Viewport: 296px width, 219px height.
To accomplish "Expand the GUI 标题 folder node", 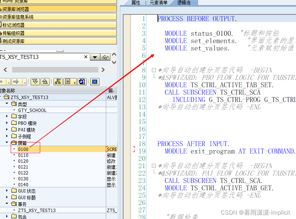I will pos(7,197).
